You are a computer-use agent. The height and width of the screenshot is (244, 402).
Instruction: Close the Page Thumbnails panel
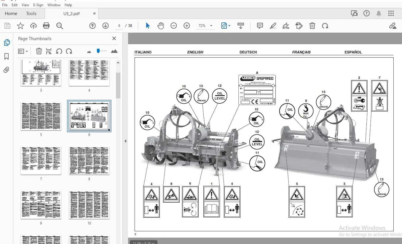pos(114,38)
